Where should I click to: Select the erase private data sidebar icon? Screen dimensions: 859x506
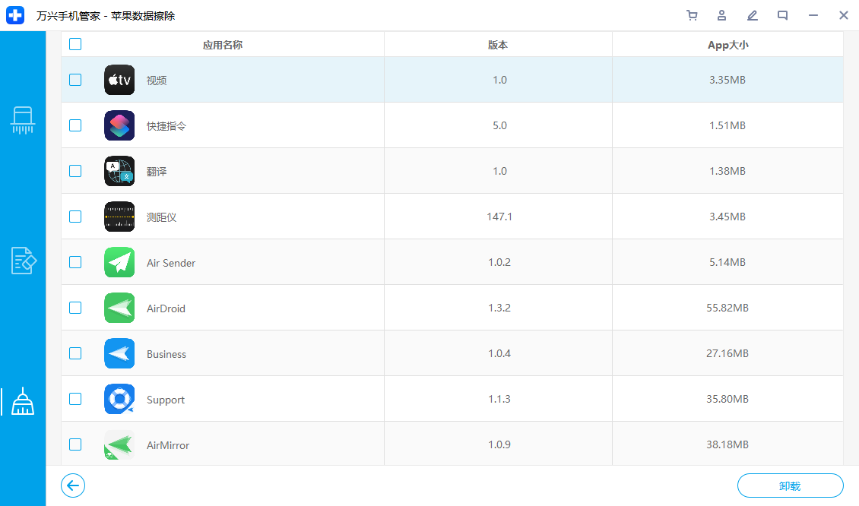click(23, 261)
